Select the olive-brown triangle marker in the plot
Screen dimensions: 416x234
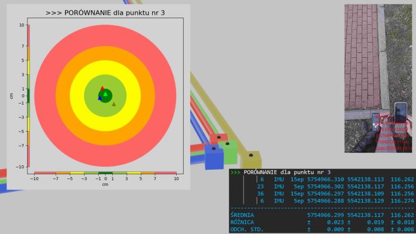114,104
